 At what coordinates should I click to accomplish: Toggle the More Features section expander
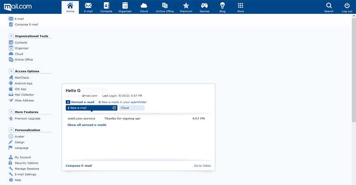click(11, 112)
